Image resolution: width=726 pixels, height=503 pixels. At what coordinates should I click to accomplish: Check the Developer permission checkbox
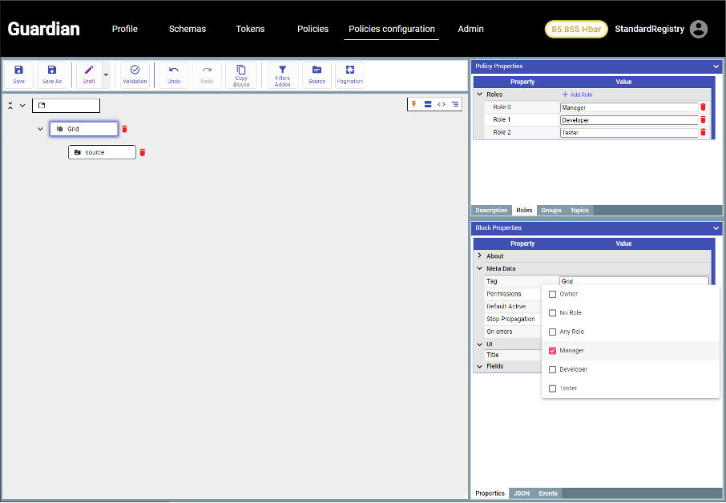(x=552, y=369)
